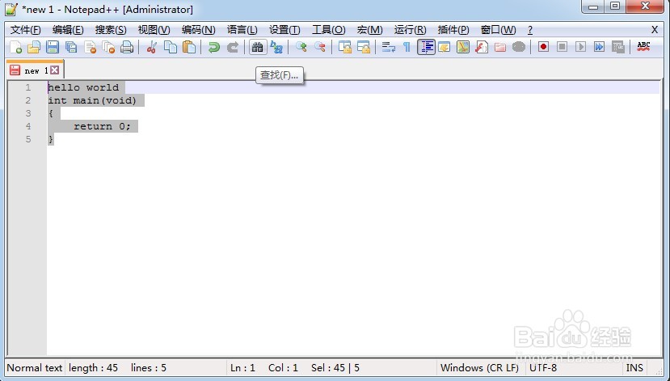Click the Save All toolbar icon
Viewport: 670px width, 381px height.
[71, 47]
